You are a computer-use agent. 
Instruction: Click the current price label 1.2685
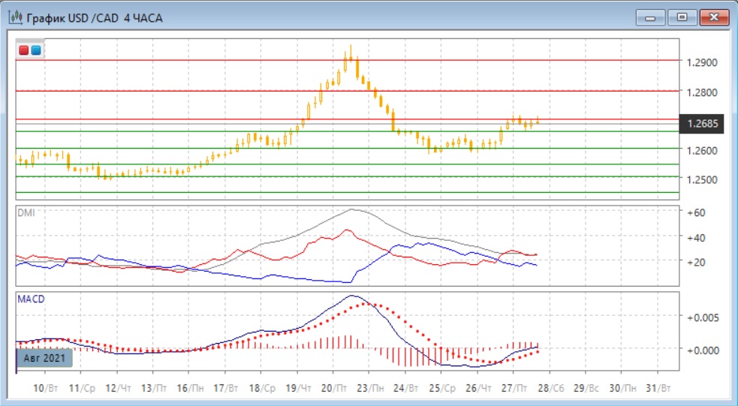click(x=701, y=124)
